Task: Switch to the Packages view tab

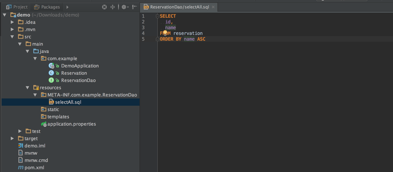Action: [x=47, y=7]
